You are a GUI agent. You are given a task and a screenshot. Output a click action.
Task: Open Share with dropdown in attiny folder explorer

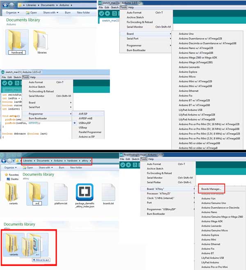click(x=46, y=168)
